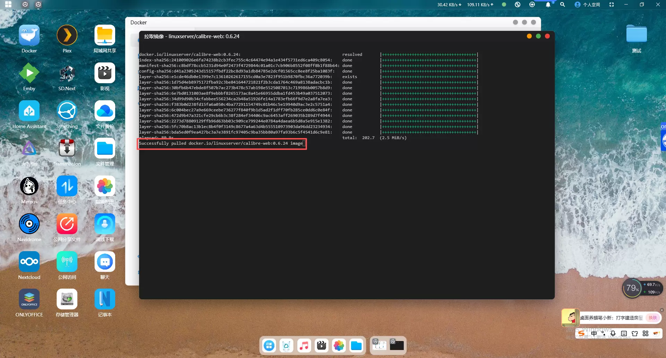666x358 pixels.
Task: Open Home Assistant from the desktop
Action: 29,111
